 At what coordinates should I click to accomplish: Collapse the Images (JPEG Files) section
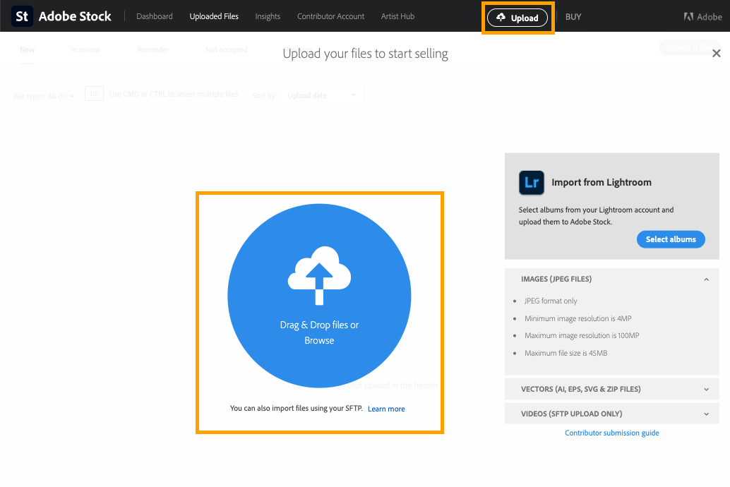coord(706,279)
